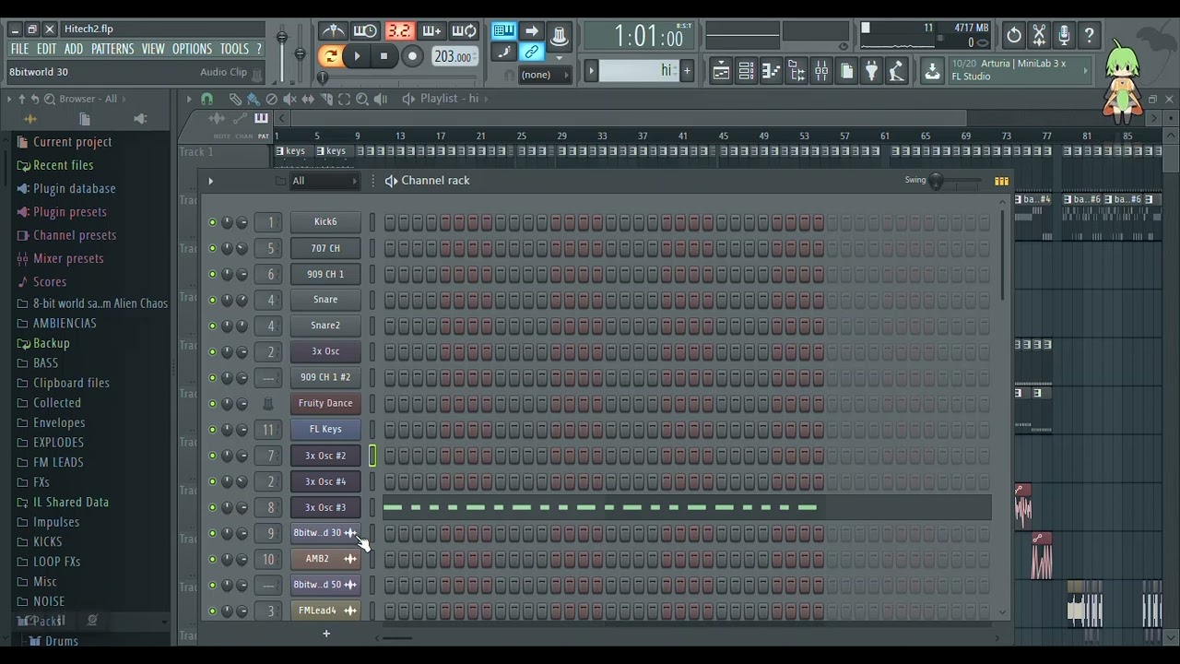Screen dimensions: 1180x664
Task: Toggle the link multilink controllers icon
Action: pyautogui.click(x=531, y=53)
